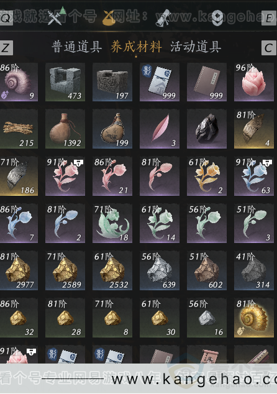Select the 86阶 purple spiral shell
This screenshot has width=277, height=394.
pyautogui.click(x=19, y=82)
